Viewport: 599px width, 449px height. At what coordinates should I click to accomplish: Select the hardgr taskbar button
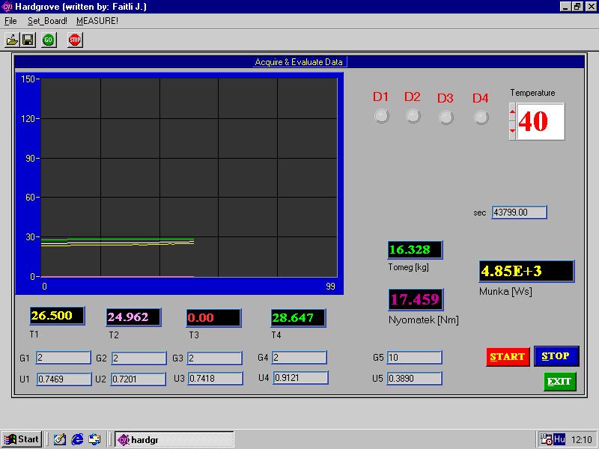point(174,439)
